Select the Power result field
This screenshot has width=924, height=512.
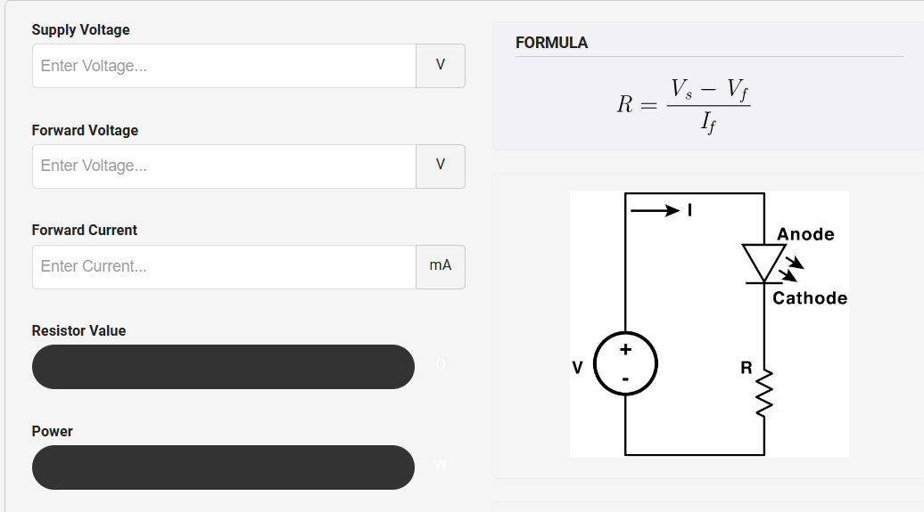click(x=223, y=467)
